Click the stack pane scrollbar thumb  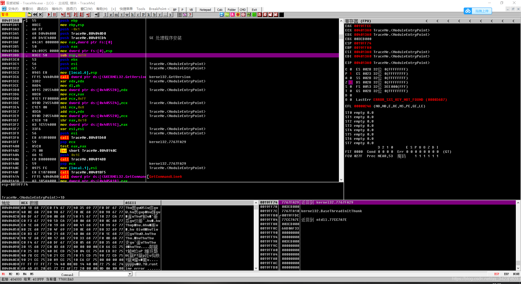point(518,263)
